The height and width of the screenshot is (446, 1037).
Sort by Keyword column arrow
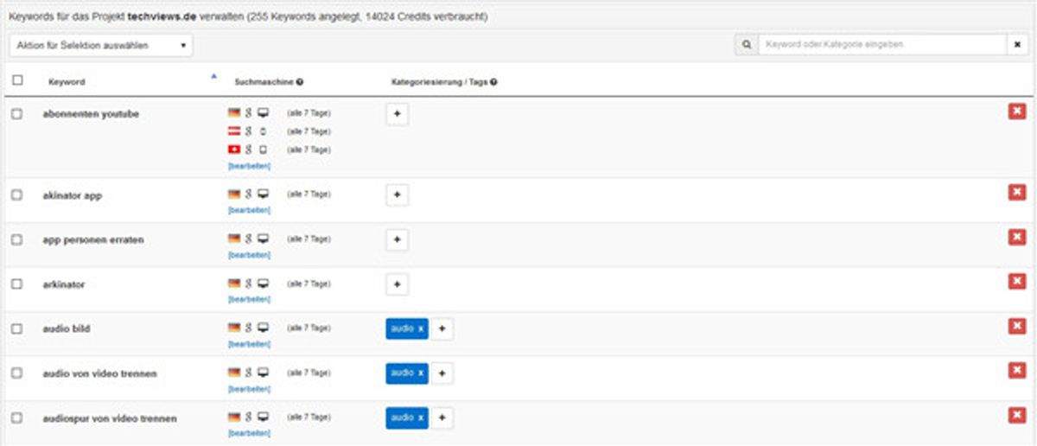coord(213,77)
